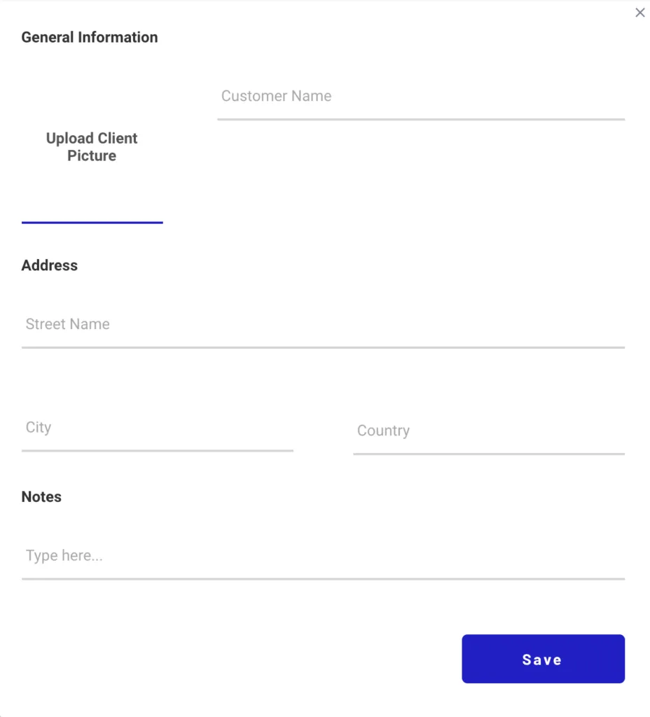The width and height of the screenshot is (650, 717).
Task: Click the Type here placeholder in Notes
Action: (x=64, y=555)
